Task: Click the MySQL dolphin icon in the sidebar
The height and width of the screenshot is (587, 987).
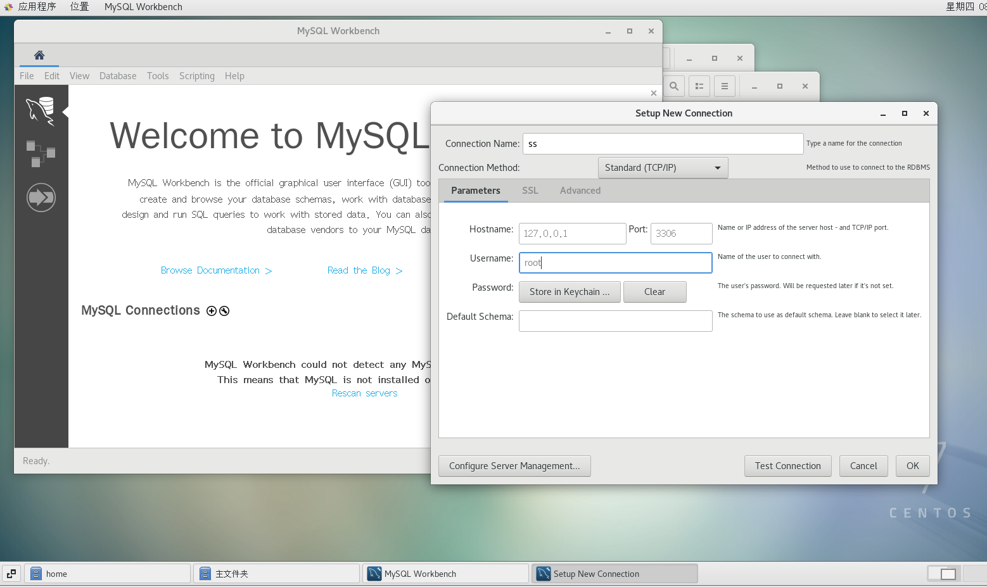Action: (41, 111)
